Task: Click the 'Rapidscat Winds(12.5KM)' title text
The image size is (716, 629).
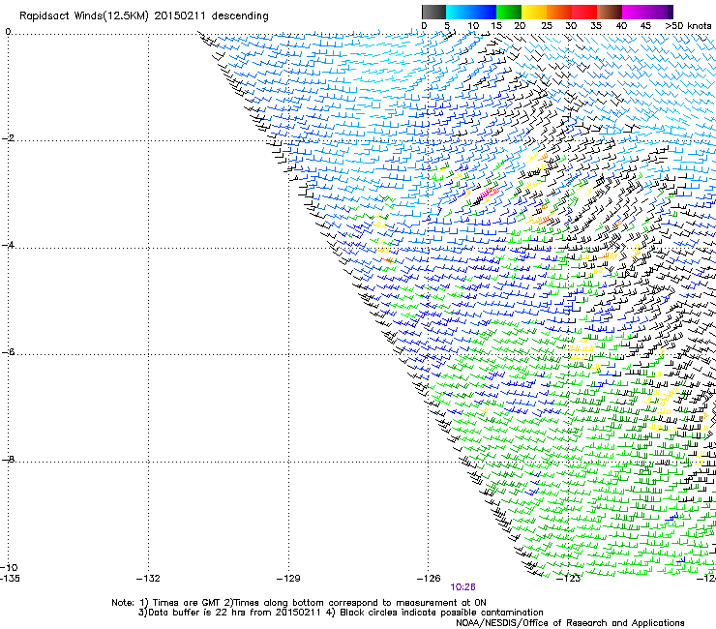Action: pyautogui.click(x=84, y=16)
